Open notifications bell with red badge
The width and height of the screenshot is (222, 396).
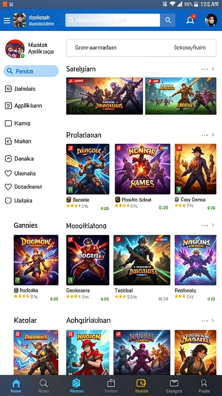coord(190,20)
